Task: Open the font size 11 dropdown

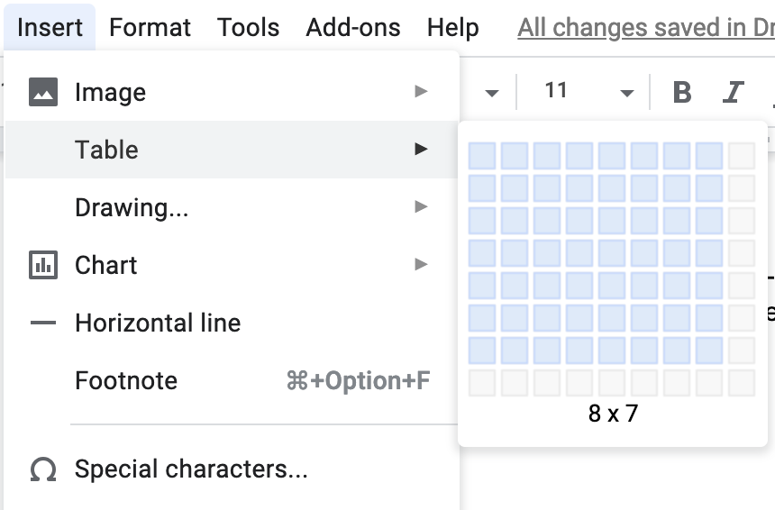Action: point(626,93)
